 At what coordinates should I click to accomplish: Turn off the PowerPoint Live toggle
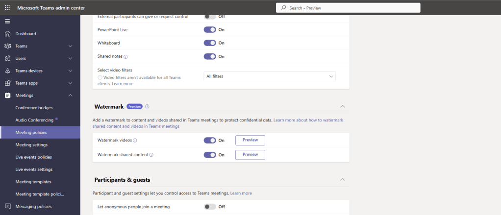click(210, 29)
